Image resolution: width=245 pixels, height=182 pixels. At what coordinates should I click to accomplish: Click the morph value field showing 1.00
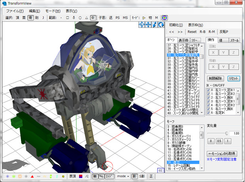pos(235,133)
